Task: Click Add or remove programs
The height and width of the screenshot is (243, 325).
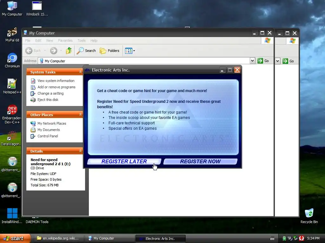Action: pos(56,87)
